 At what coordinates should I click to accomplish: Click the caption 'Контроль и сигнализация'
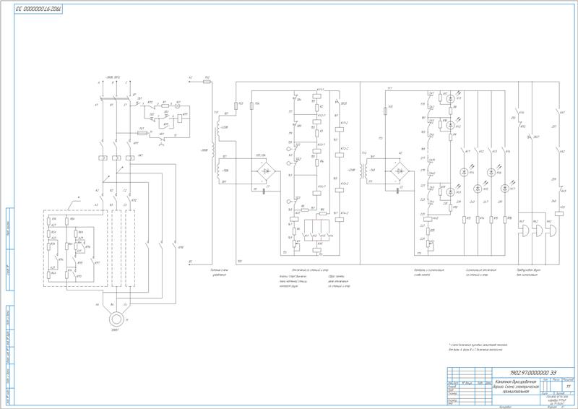pos(429,270)
